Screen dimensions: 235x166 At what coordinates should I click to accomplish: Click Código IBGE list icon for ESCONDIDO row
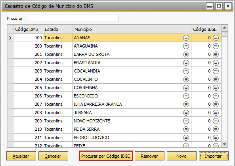216,96
